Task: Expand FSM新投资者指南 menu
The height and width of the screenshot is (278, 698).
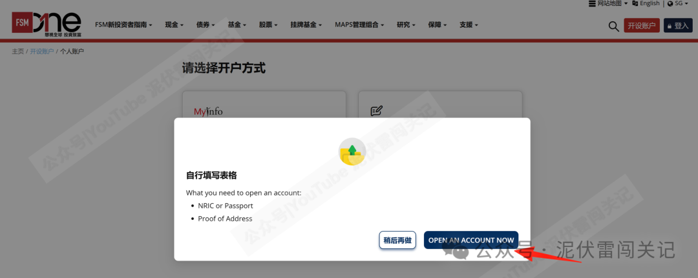Action: pos(123,25)
